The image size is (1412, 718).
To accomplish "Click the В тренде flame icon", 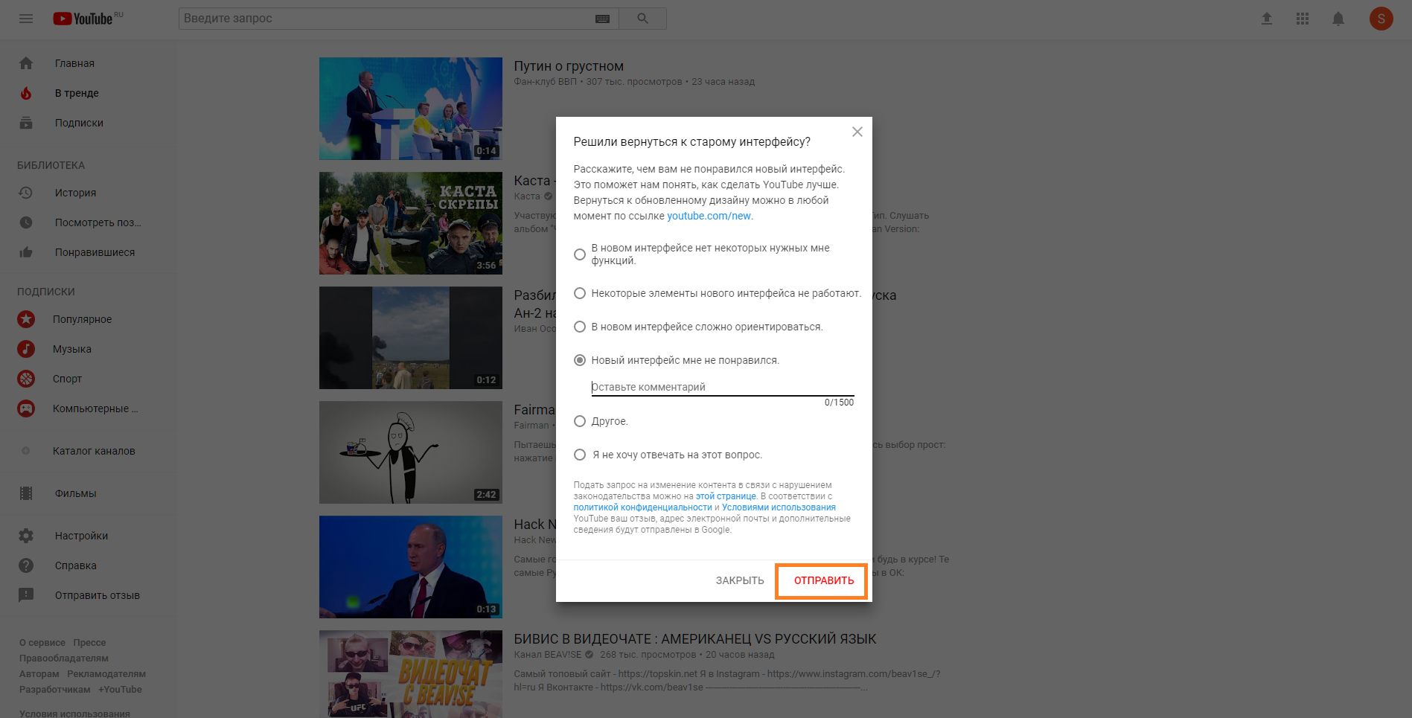I will 26,93.
